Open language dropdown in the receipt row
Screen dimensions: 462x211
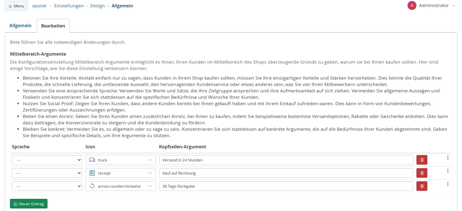[47, 173]
